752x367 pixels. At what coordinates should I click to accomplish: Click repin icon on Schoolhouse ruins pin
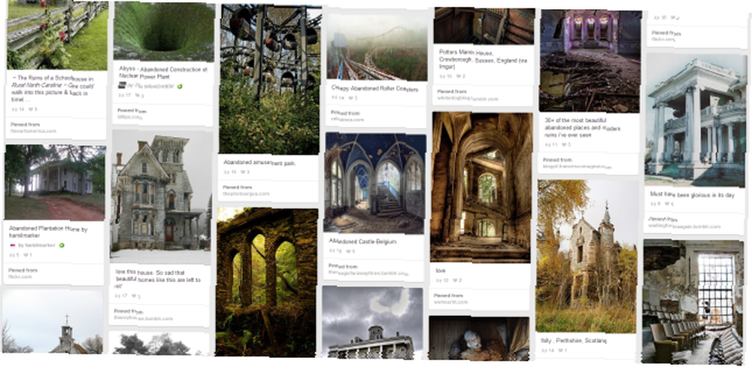[14, 109]
